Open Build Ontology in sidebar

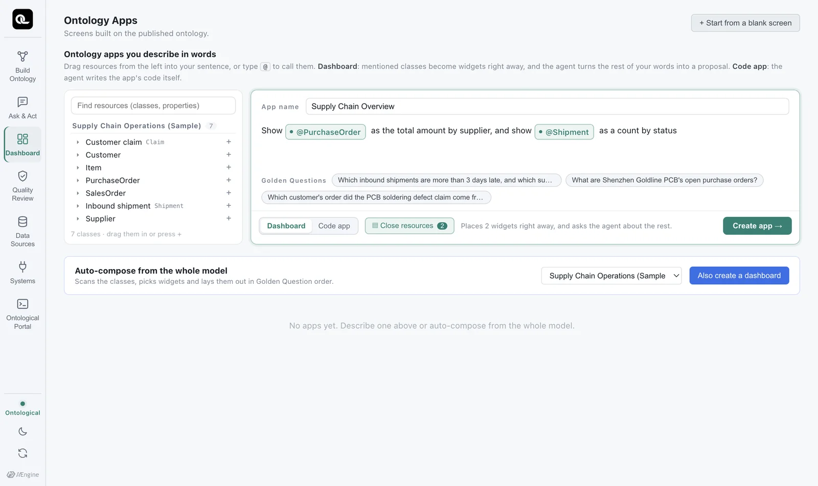(x=22, y=66)
